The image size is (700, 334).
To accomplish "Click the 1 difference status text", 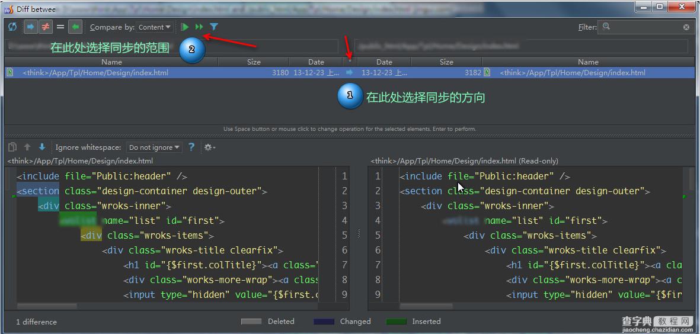I will coord(37,322).
